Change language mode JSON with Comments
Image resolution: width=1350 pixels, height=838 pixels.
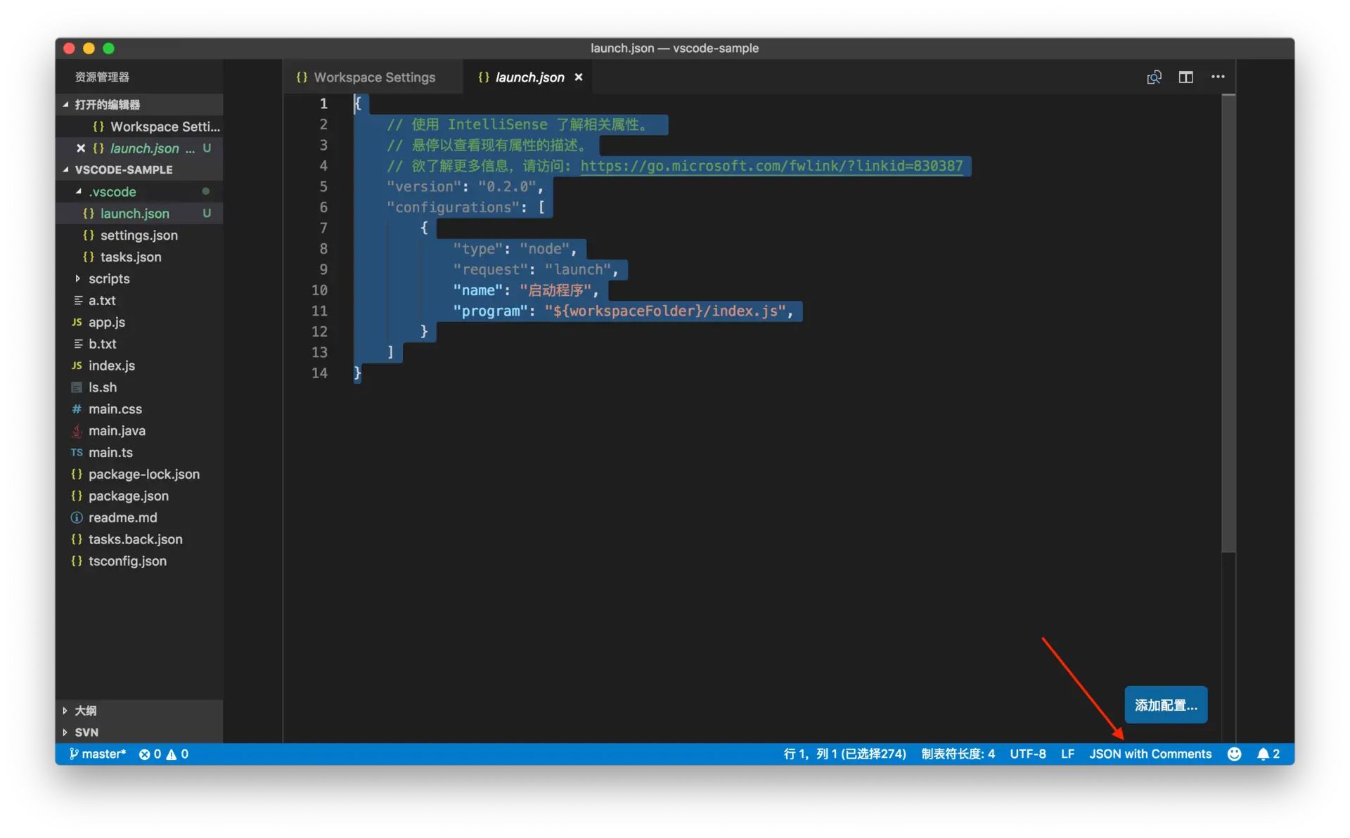tap(1150, 754)
